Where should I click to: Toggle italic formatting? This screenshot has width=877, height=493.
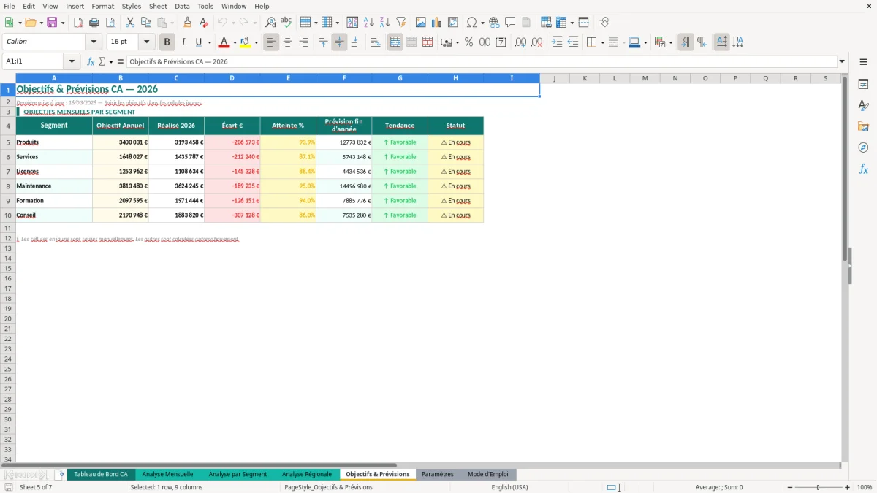(x=183, y=42)
